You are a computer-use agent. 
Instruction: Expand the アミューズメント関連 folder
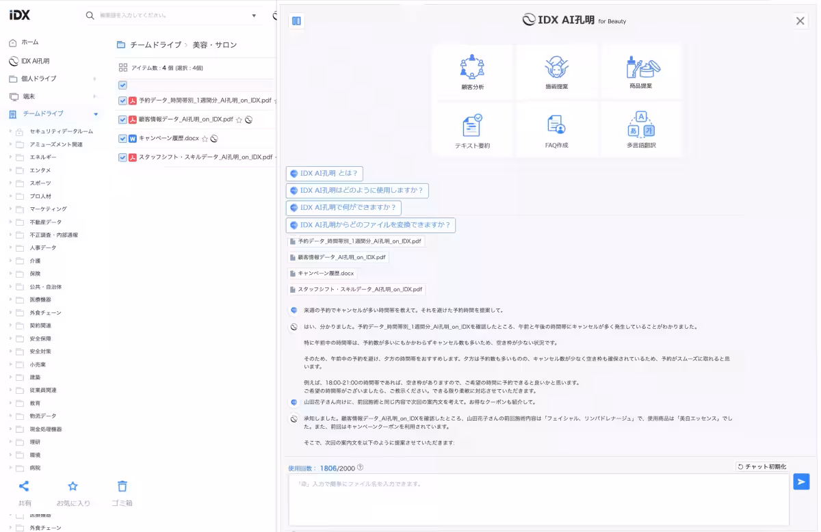pos(10,144)
